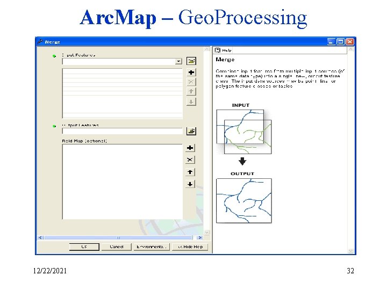Add the input feature with plus button
This screenshot has width=387, height=290.
pyautogui.click(x=191, y=73)
